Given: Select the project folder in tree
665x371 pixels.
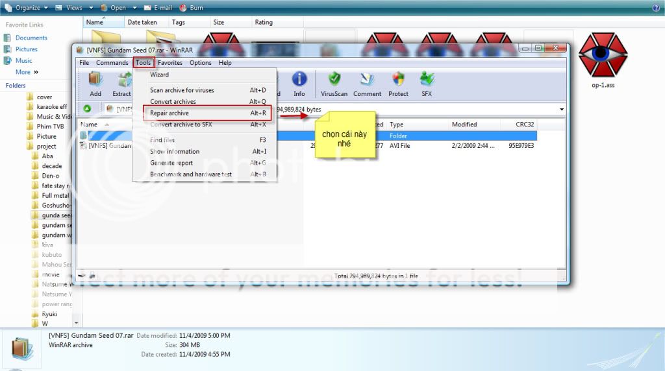Looking at the screenshot, I should click(46, 146).
